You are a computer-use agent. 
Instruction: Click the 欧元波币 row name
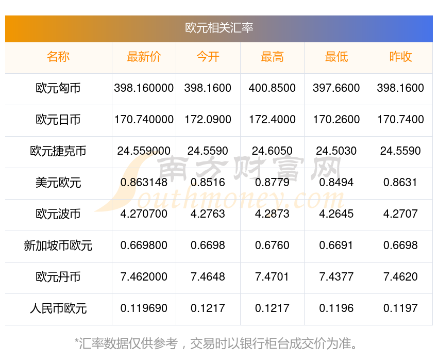point(58,214)
